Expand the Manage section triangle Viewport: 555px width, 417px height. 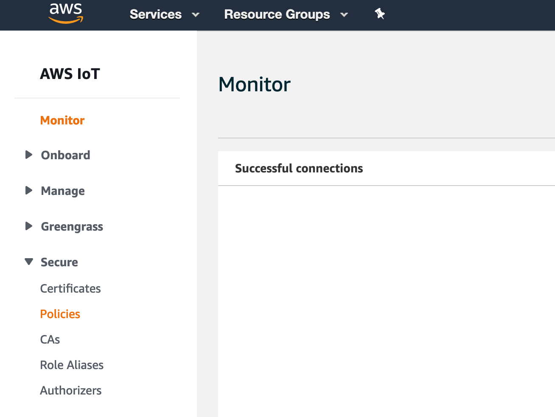[x=29, y=190]
